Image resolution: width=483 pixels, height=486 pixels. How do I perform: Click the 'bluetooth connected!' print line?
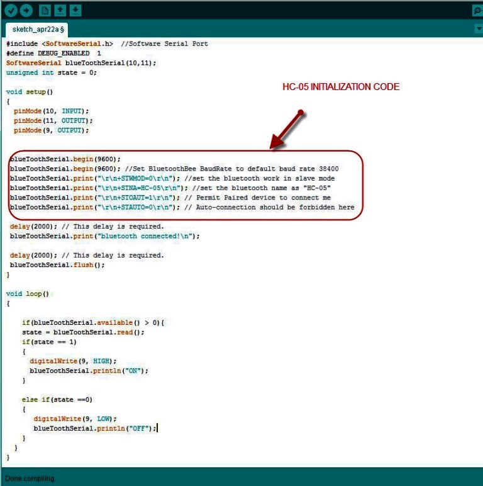(x=104, y=236)
